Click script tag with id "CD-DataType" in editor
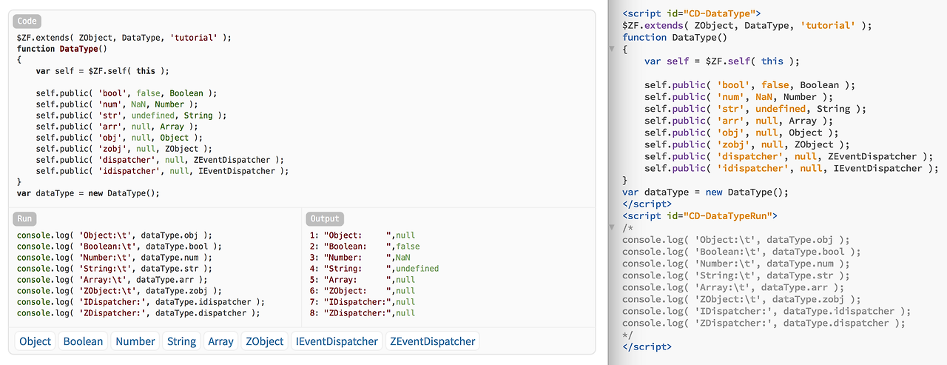This screenshot has height=365, width=947. point(692,13)
